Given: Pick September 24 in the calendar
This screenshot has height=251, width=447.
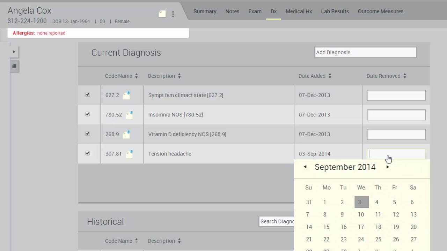Looking at the screenshot, I should 361,239.
